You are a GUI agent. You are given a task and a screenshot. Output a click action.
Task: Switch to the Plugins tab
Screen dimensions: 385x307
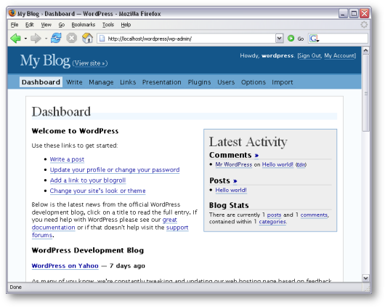coord(199,82)
